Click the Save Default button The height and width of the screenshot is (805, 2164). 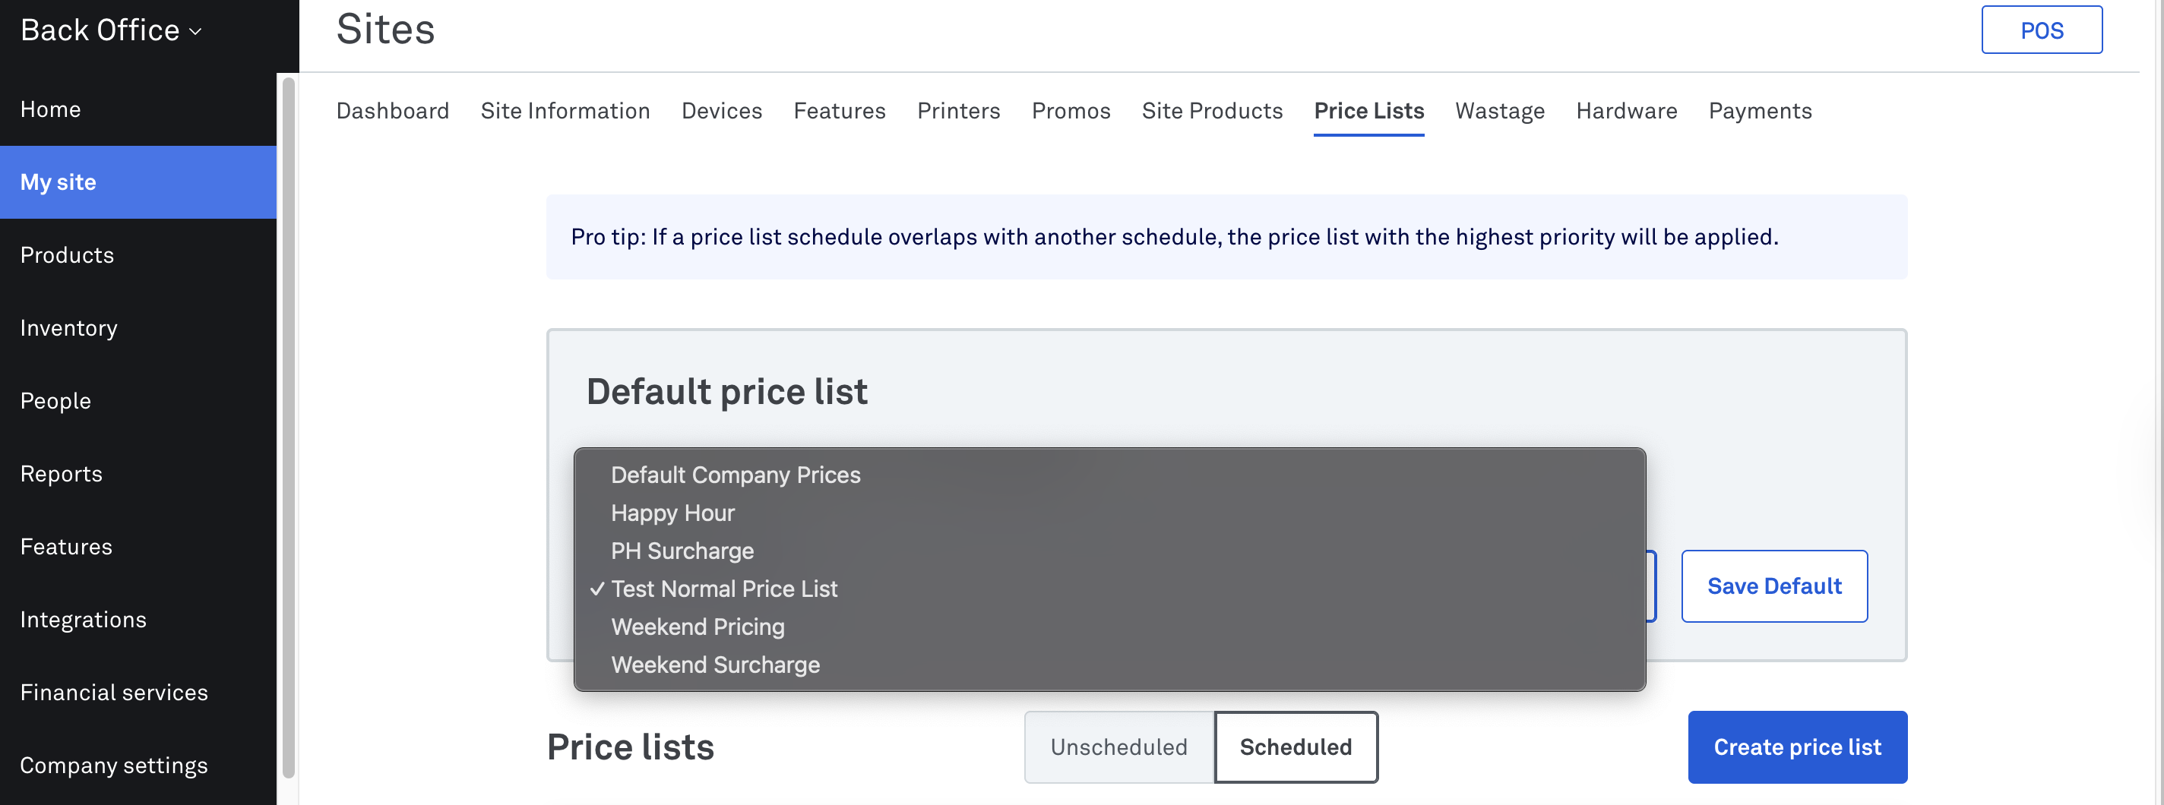pos(1774,586)
